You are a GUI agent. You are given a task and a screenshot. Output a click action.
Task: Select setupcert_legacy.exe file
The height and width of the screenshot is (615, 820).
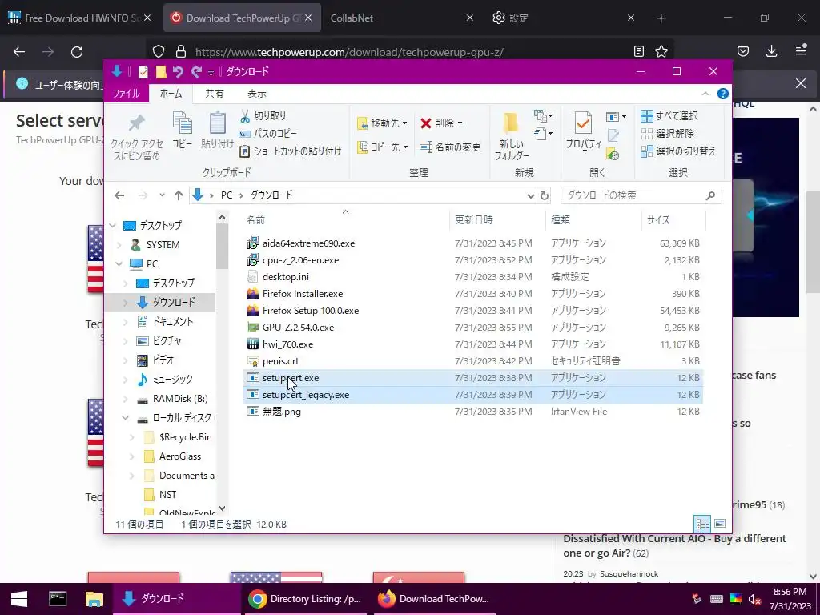(472, 394)
